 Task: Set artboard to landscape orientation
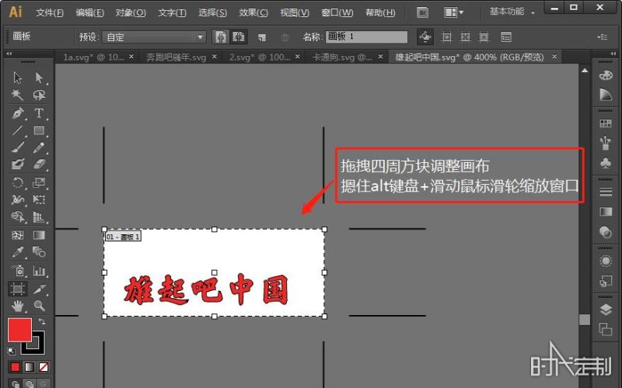point(239,37)
